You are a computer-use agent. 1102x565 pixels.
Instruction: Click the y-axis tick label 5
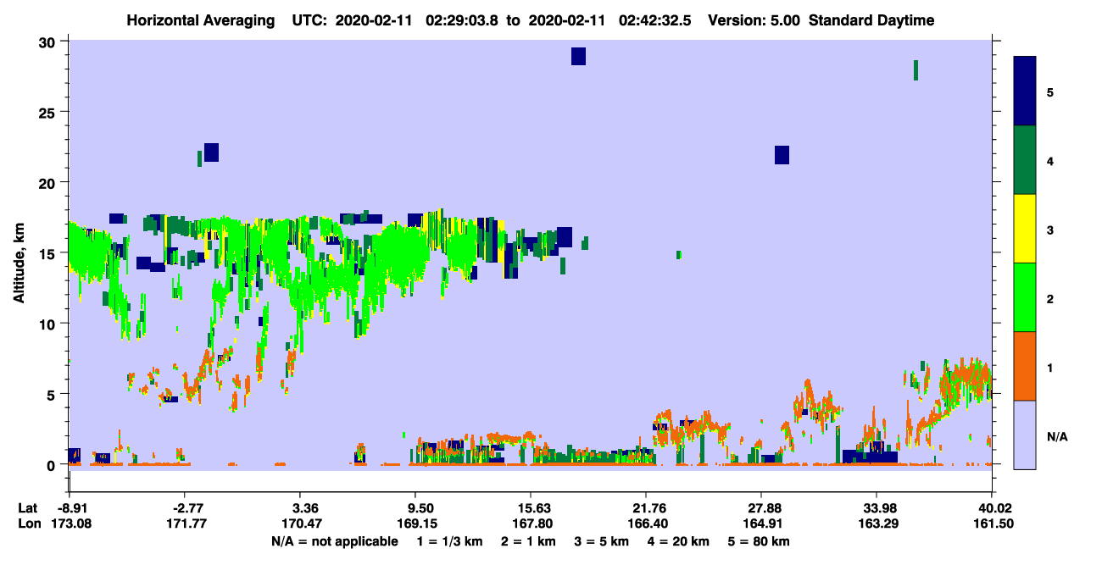pos(52,394)
